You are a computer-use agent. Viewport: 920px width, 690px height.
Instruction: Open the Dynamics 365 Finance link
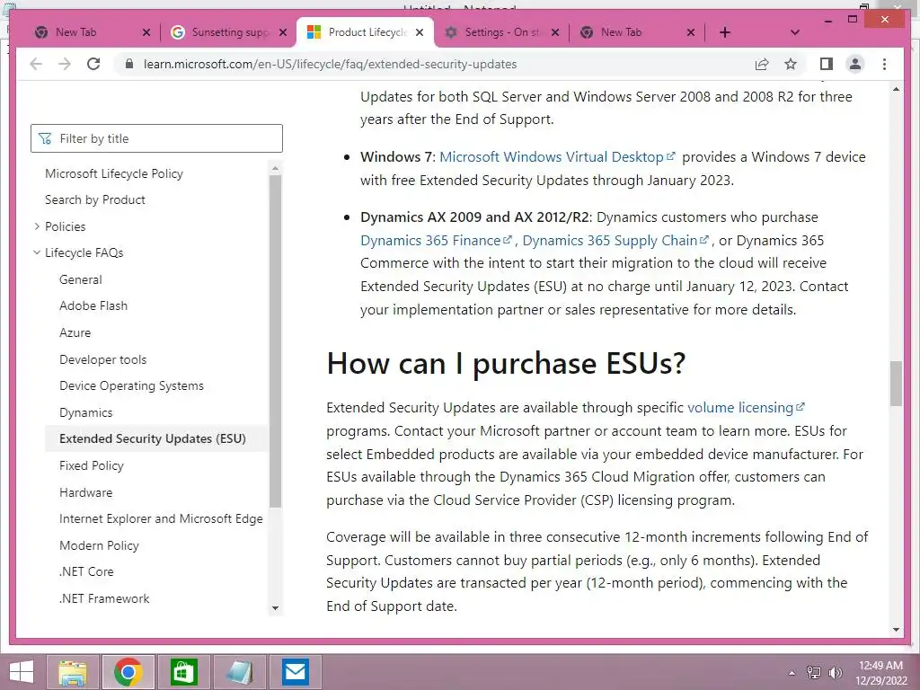436,241
